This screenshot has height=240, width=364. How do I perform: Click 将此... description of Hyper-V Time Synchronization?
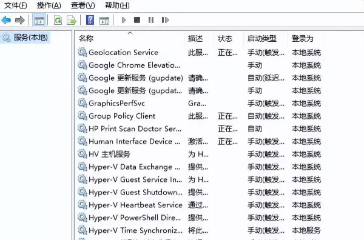pyautogui.click(x=198, y=230)
